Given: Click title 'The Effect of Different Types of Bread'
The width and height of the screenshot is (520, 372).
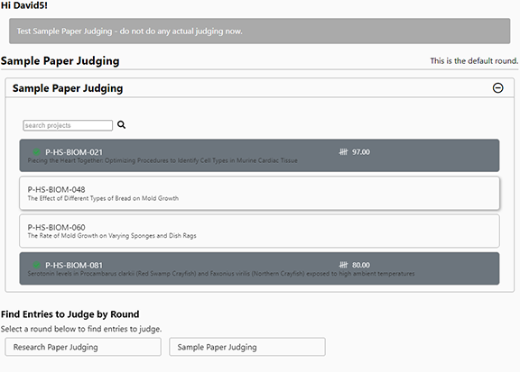Looking at the screenshot, I should 79,198.
